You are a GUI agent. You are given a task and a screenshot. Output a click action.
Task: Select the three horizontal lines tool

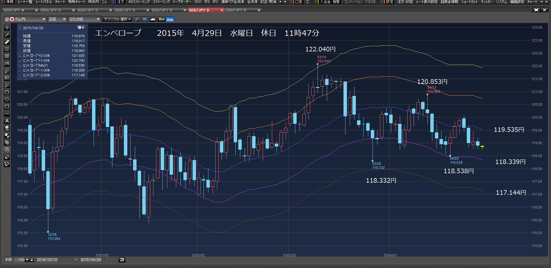7,49
